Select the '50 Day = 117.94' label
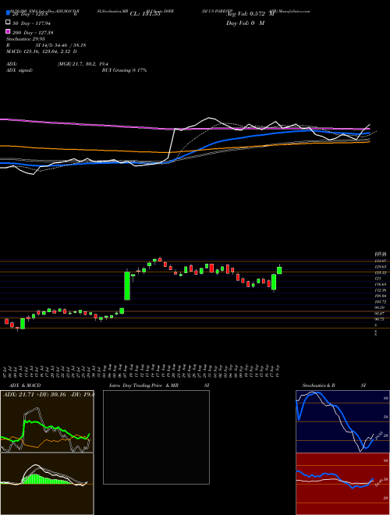Image resolution: width=390 pixels, height=515 pixels. 32,23
